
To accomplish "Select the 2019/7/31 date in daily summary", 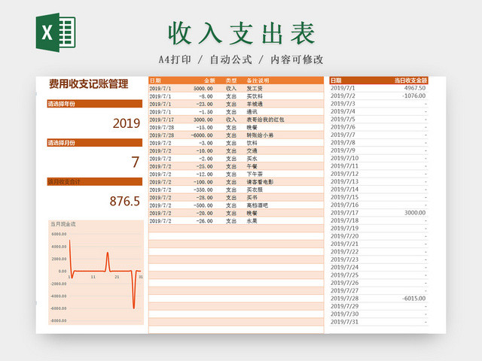I will pyautogui.click(x=344, y=322).
